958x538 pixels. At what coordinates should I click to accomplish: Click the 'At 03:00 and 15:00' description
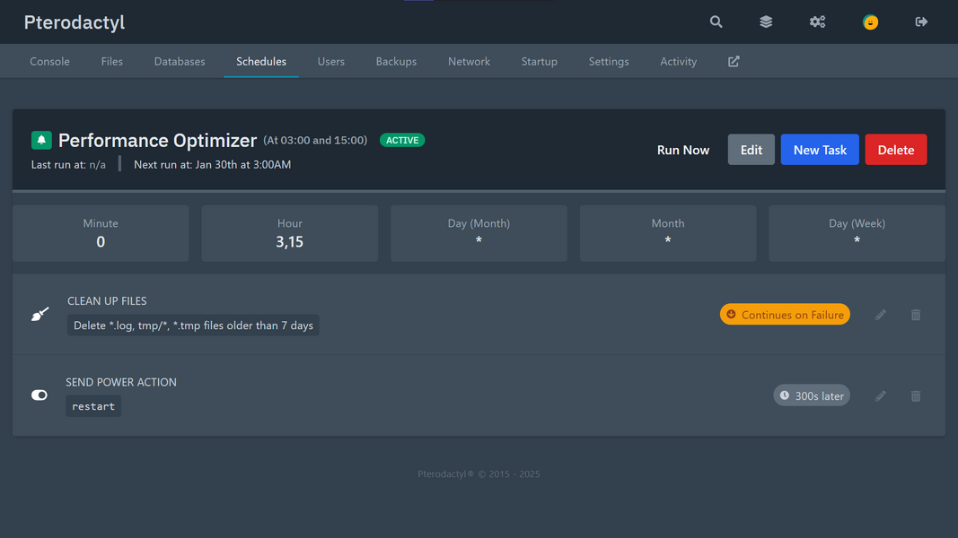[x=315, y=140]
